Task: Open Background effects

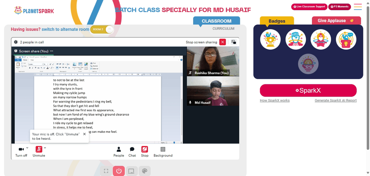Action: (163, 152)
